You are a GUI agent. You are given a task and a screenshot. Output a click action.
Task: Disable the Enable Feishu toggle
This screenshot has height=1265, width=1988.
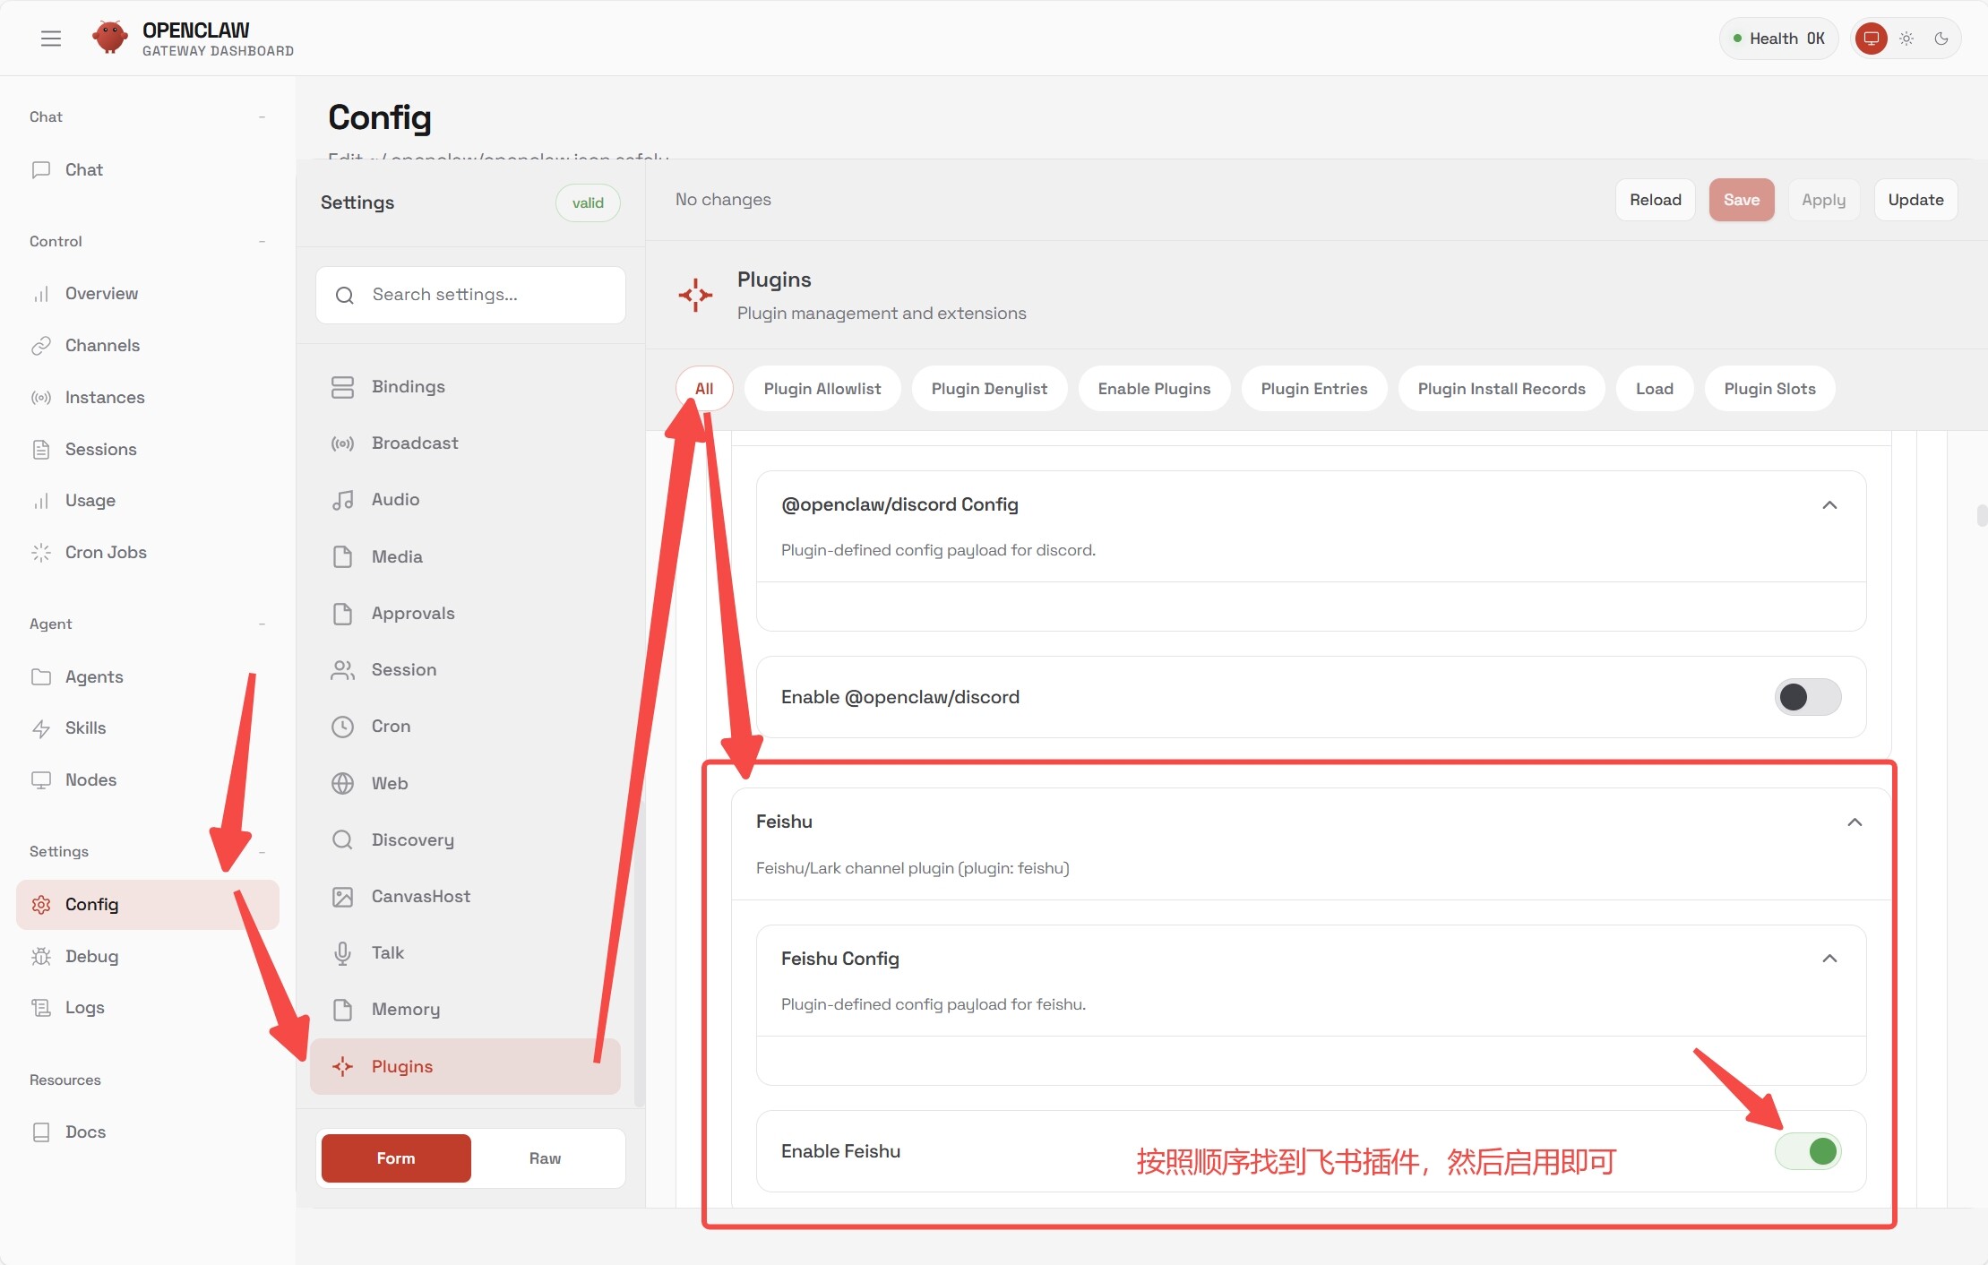pyautogui.click(x=1808, y=1151)
